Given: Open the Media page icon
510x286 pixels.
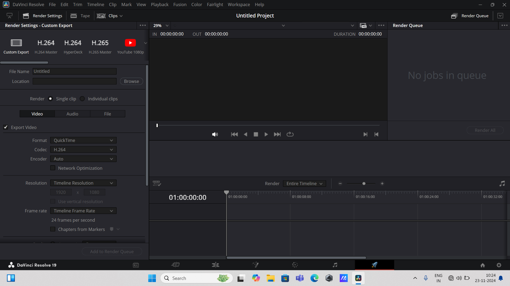Looking at the screenshot, I should 136,265.
